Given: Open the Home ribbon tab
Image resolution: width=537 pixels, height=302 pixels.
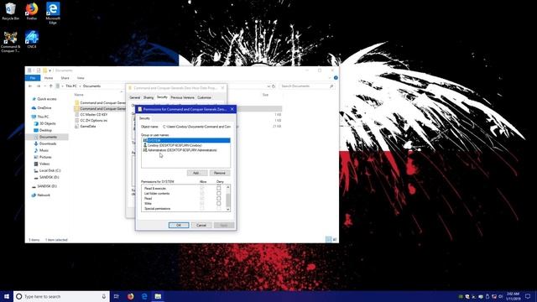Looking at the screenshot, I should pos(49,78).
